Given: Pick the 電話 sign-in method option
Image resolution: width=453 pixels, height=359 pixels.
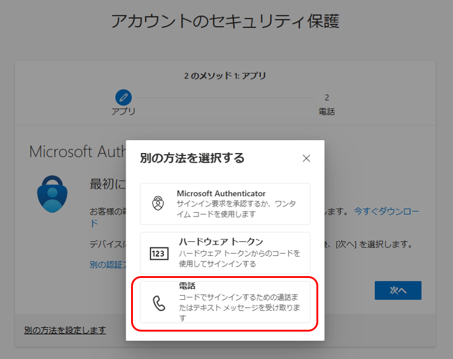Looking at the screenshot, I should click(x=225, y=302).
